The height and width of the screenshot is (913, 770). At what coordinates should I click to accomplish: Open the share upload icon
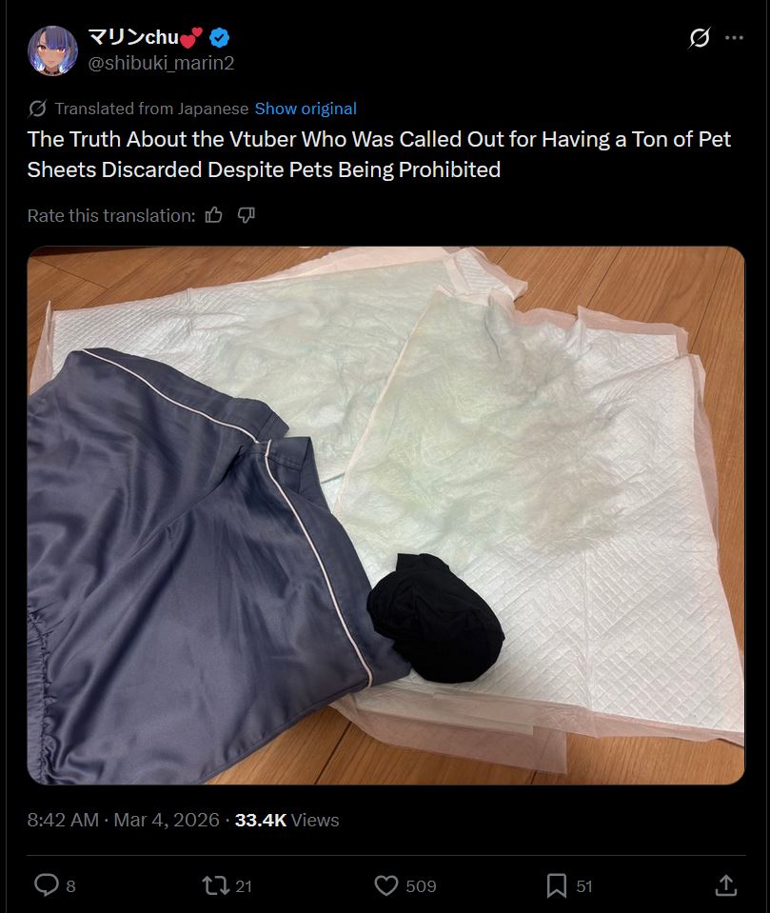point(726,885)
